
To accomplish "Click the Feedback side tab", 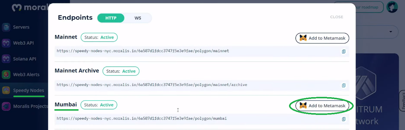I will click(402, 101).
